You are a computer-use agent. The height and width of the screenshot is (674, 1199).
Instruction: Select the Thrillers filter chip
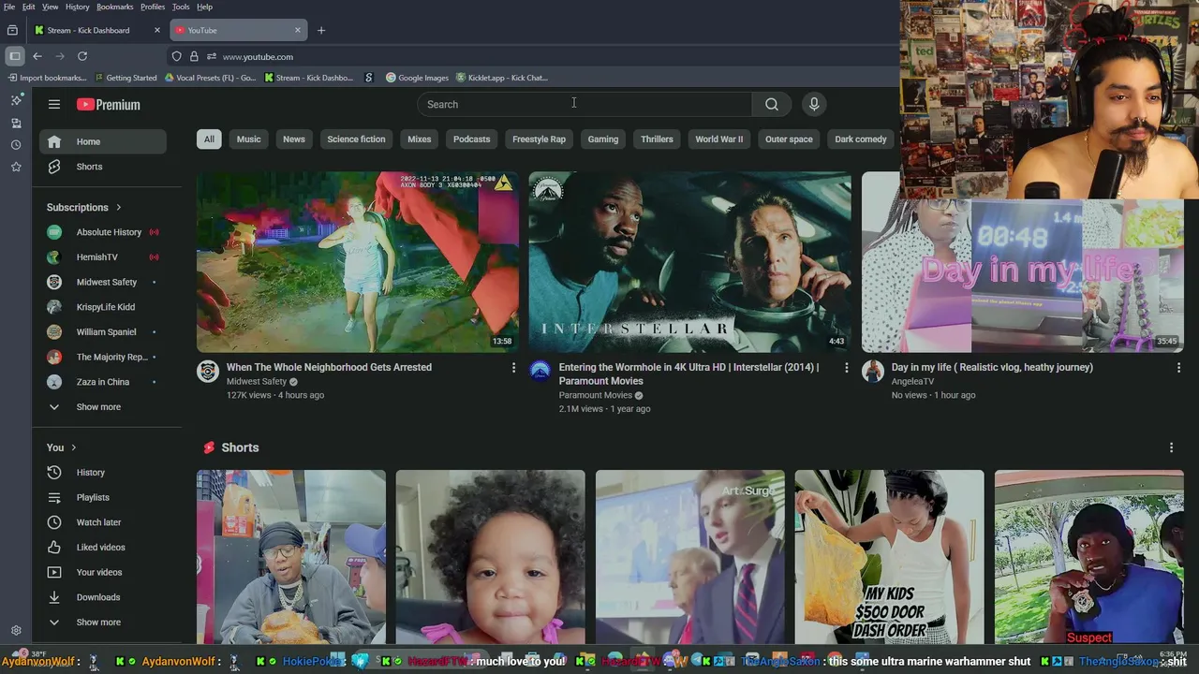pos(657,139)
